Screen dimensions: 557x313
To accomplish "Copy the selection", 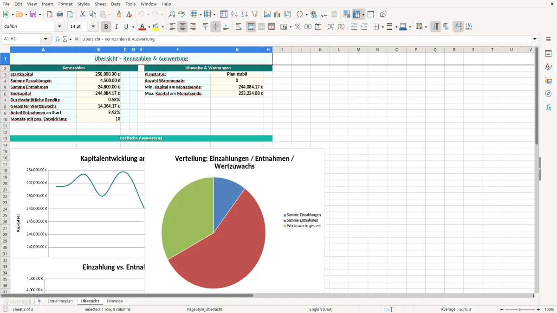I will pyautogui.click(x=93, y=14).
